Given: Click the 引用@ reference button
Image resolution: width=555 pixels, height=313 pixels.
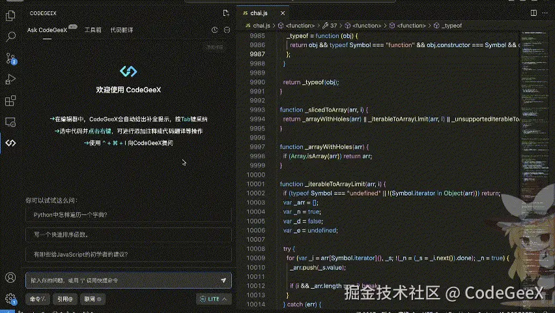Looking at the screenshot, I should coord(65,299).
